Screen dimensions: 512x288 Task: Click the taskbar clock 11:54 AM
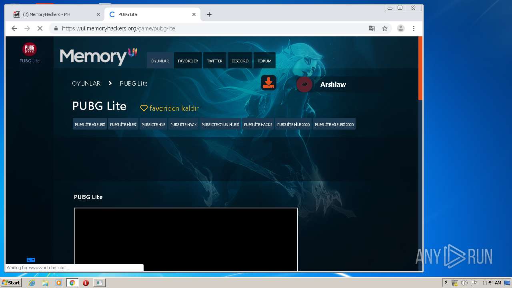(x=492, y=283)
